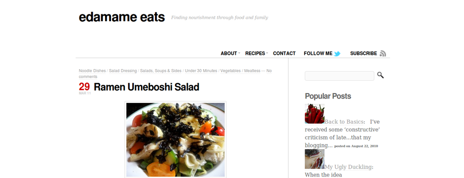This screenshot has width=464, height=178.
Task: Go to Salads, Soups & Sides category
Action: (x=161, y=71)
